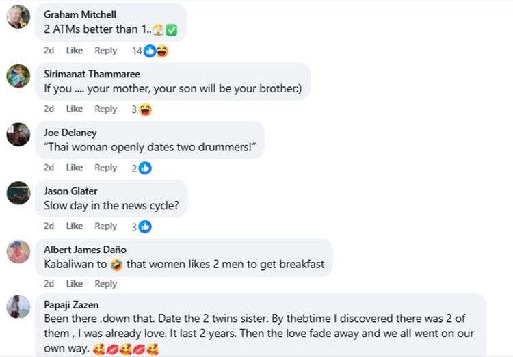Reply to Sirimanat Thammaree's comment
This screenshot has width=513, height=357.
click(106, 109)
